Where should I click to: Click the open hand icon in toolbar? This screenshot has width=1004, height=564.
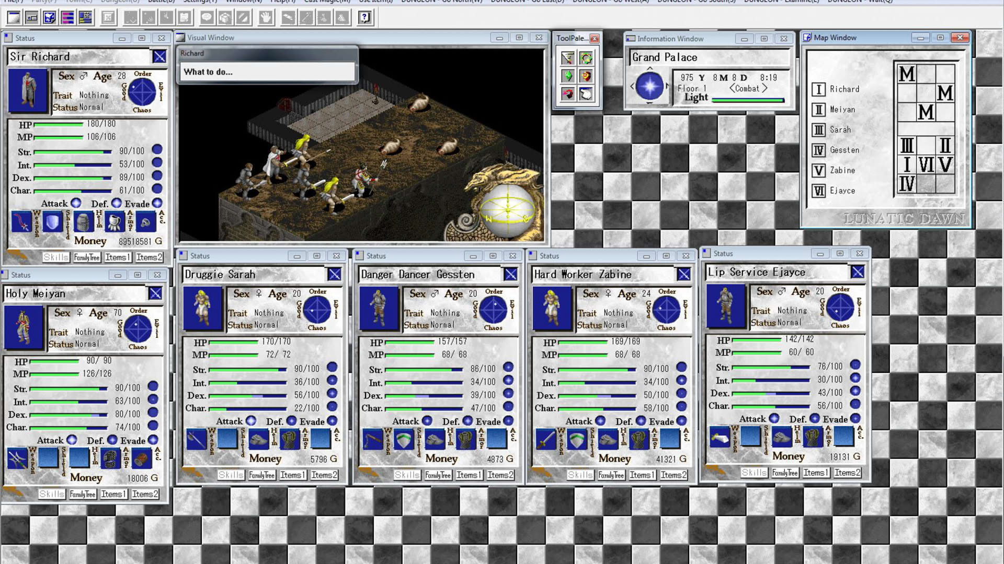coord(266,18)
